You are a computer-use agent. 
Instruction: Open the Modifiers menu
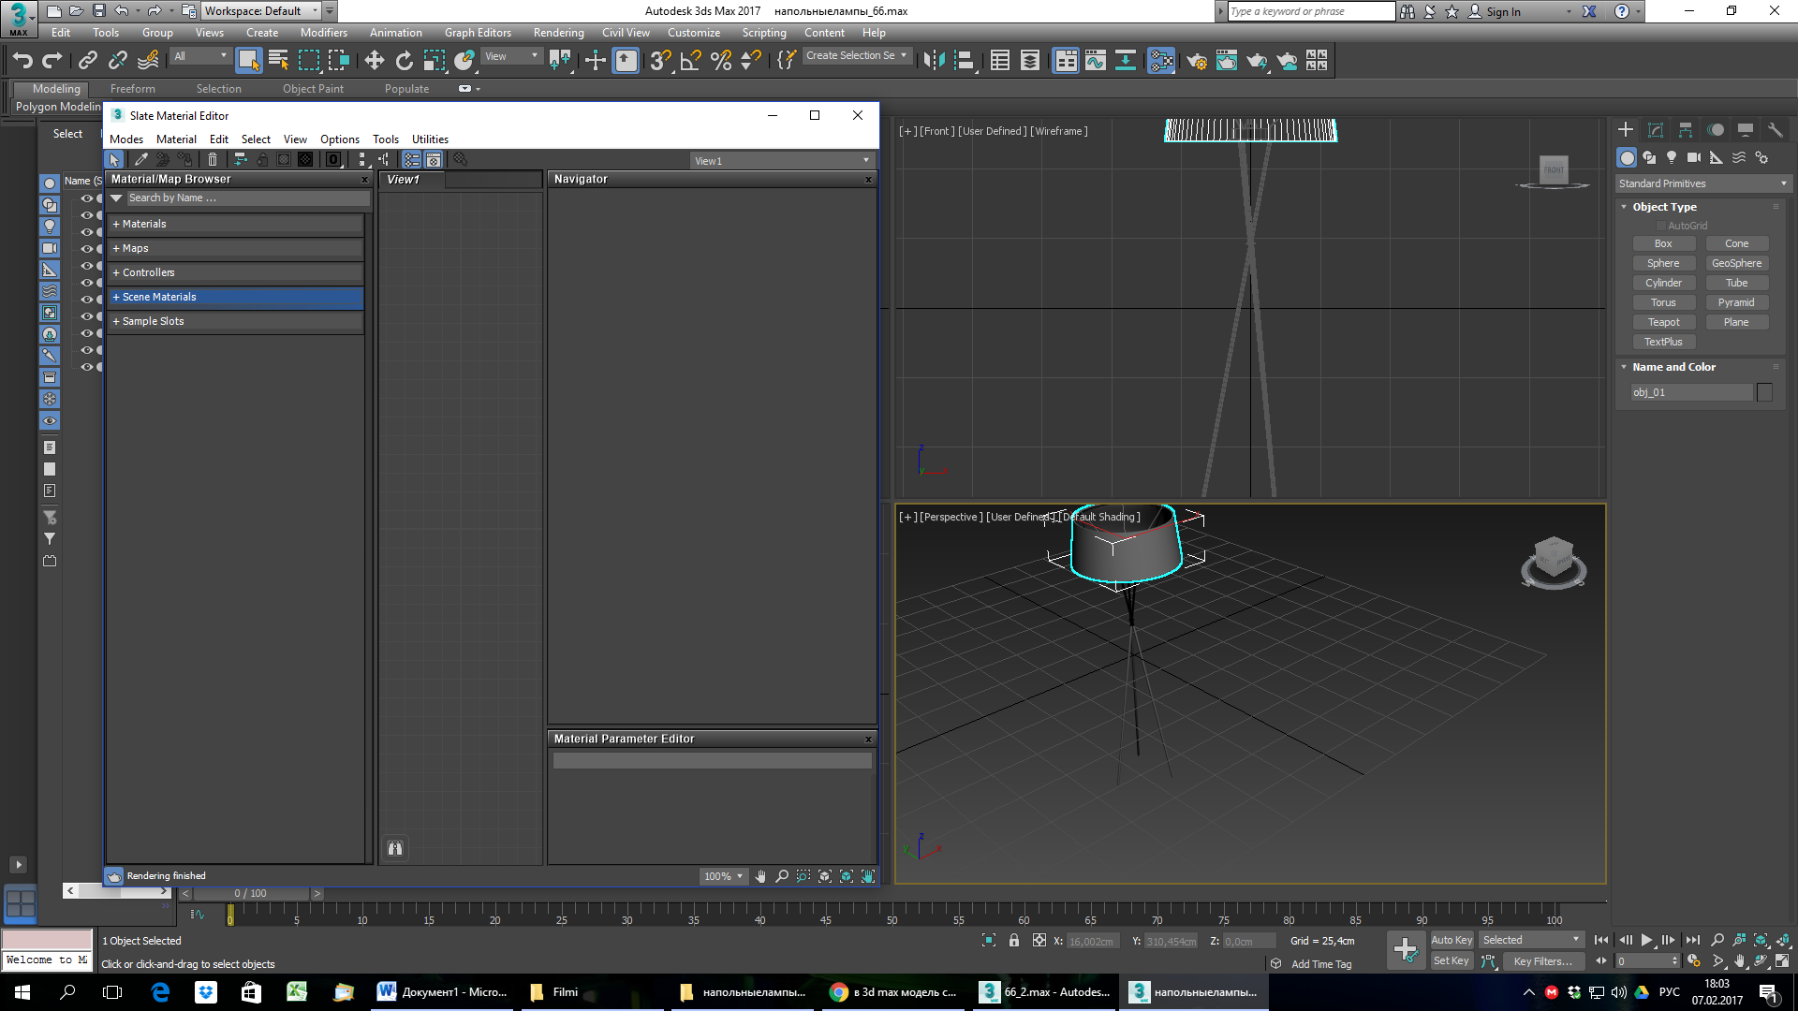pyautogui.click(x=326, y=34)
